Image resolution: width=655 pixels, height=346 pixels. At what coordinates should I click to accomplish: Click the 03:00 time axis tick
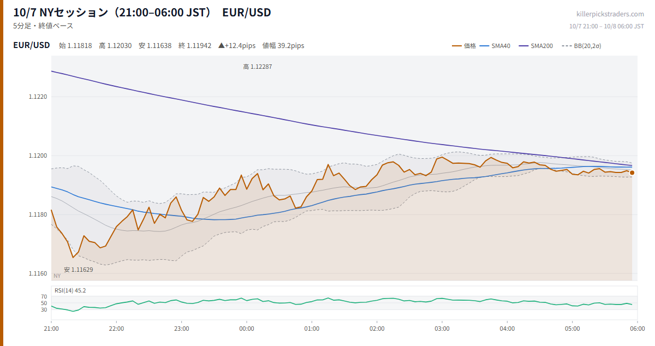(442, 329)
